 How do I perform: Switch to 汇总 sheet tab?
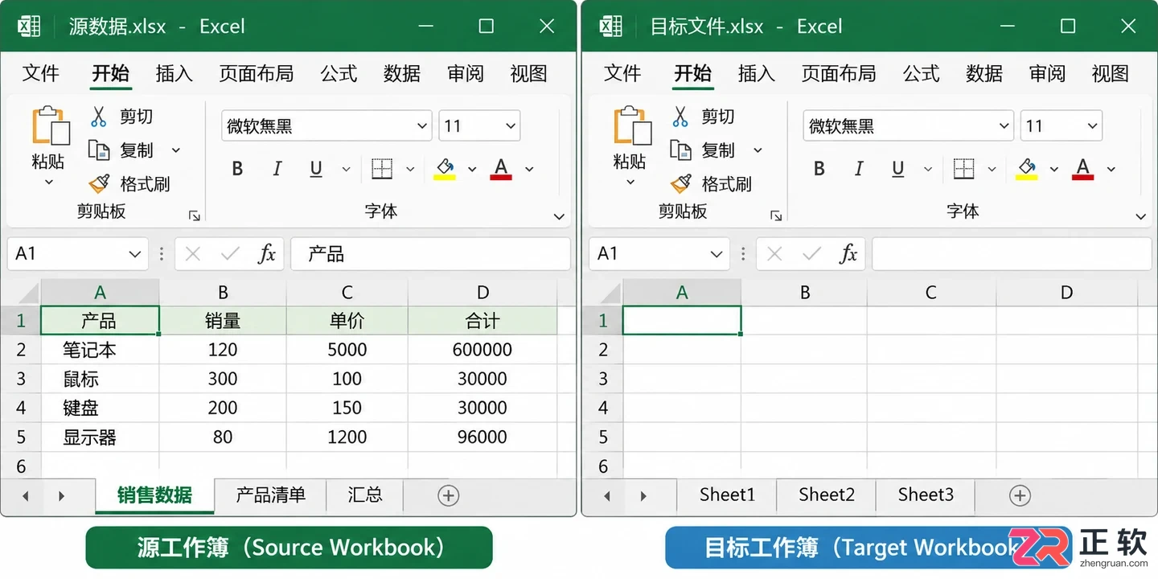pyautogui.click(x=365, y=495)
